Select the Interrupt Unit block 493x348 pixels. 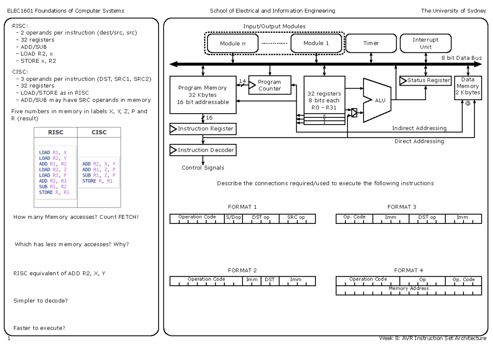coord(426,43)
